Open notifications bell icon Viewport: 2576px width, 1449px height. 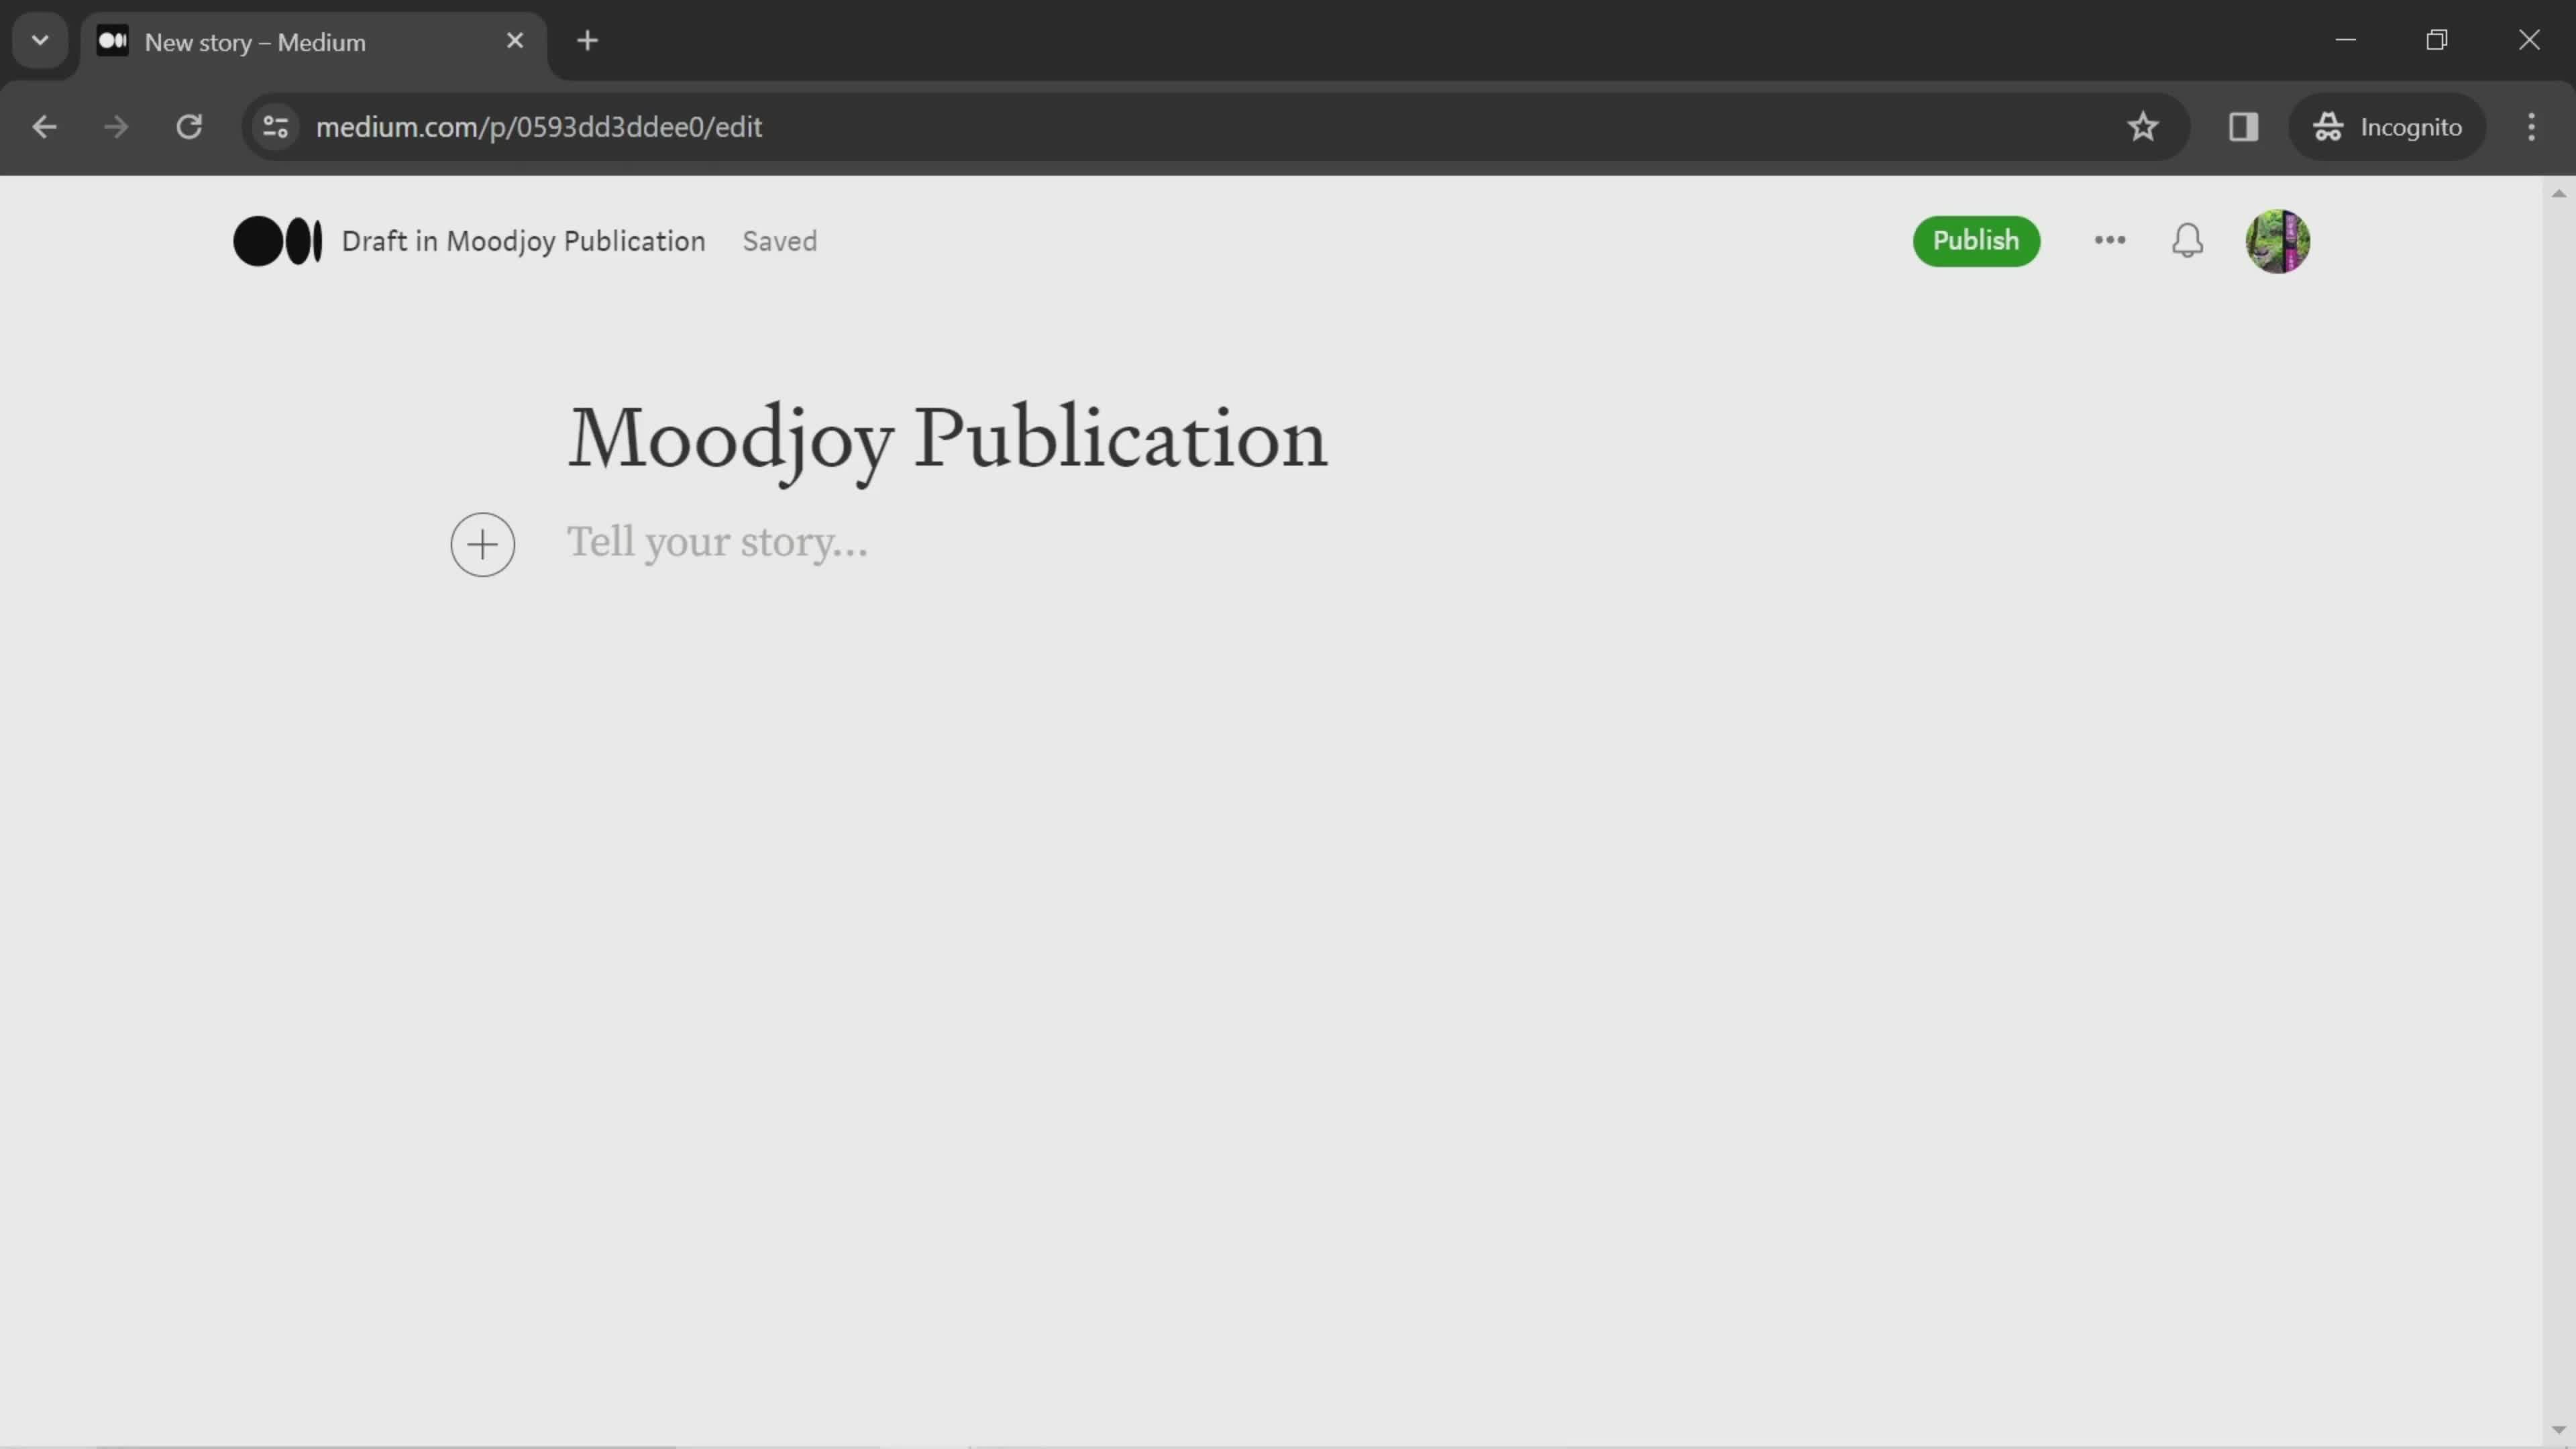[x=2190, y=241]
